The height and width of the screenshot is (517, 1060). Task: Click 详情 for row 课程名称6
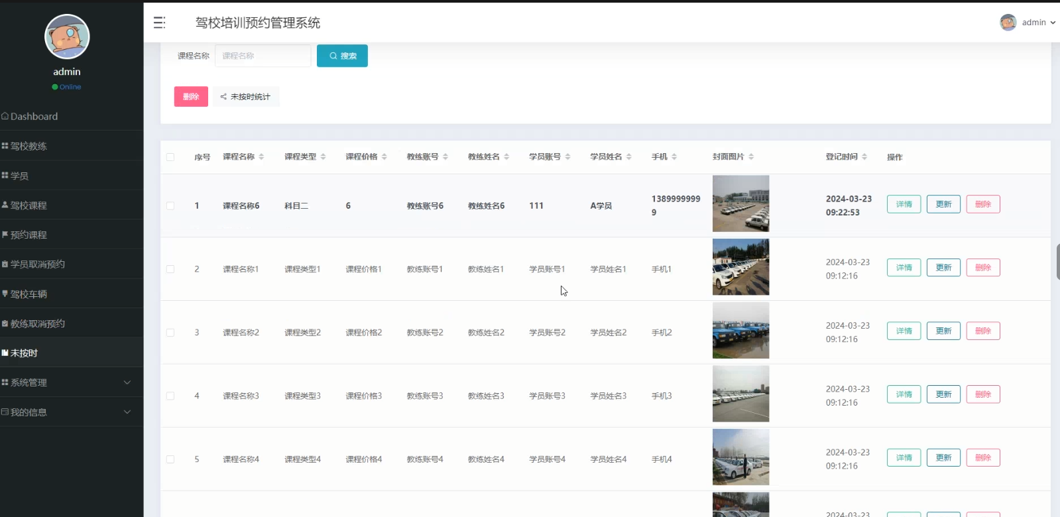pyautogui.click(x=904, y=204)
